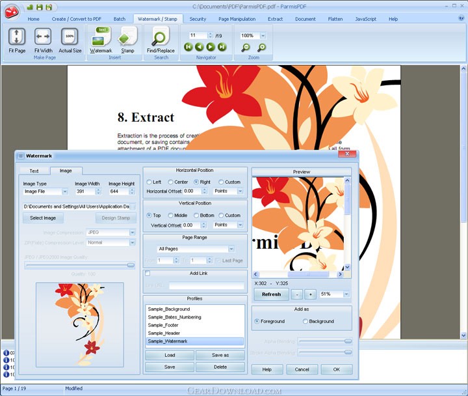Click the Fit Width icon
The height and width of the screenshot is (396, 468).
tap(43, 36)
